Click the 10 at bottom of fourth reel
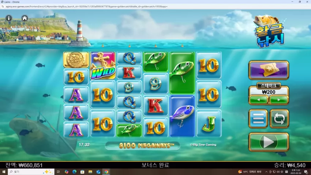This screenshot has width=311, height=175. 156,127
